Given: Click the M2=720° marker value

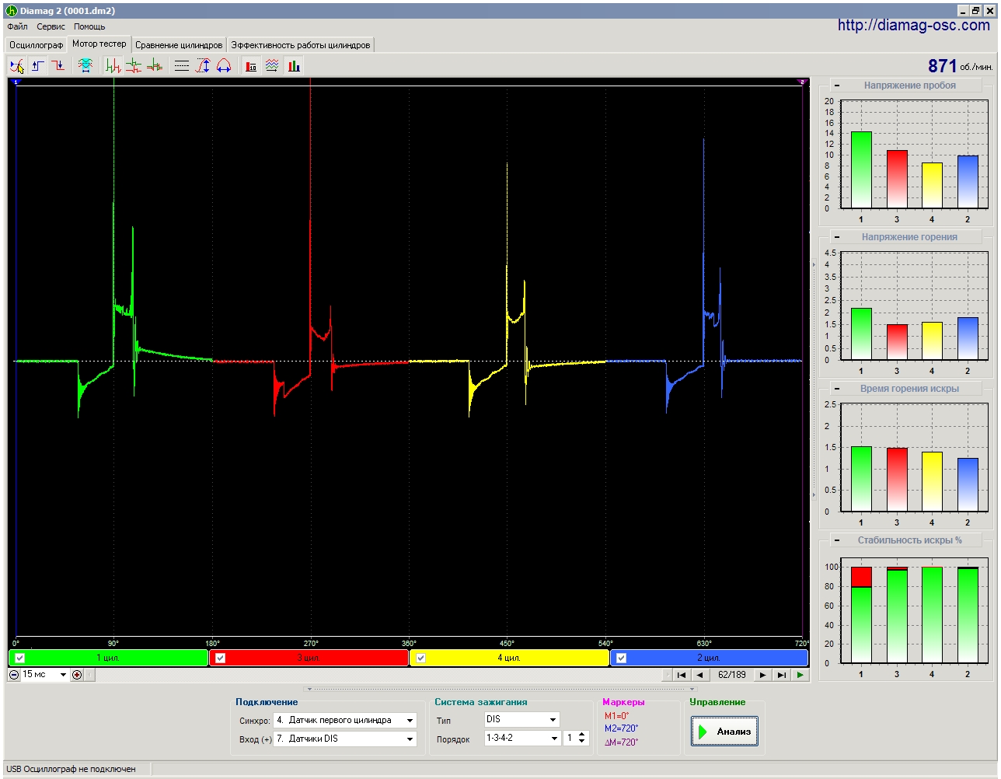Looking at the screenshot, I should tap(622, 728).
